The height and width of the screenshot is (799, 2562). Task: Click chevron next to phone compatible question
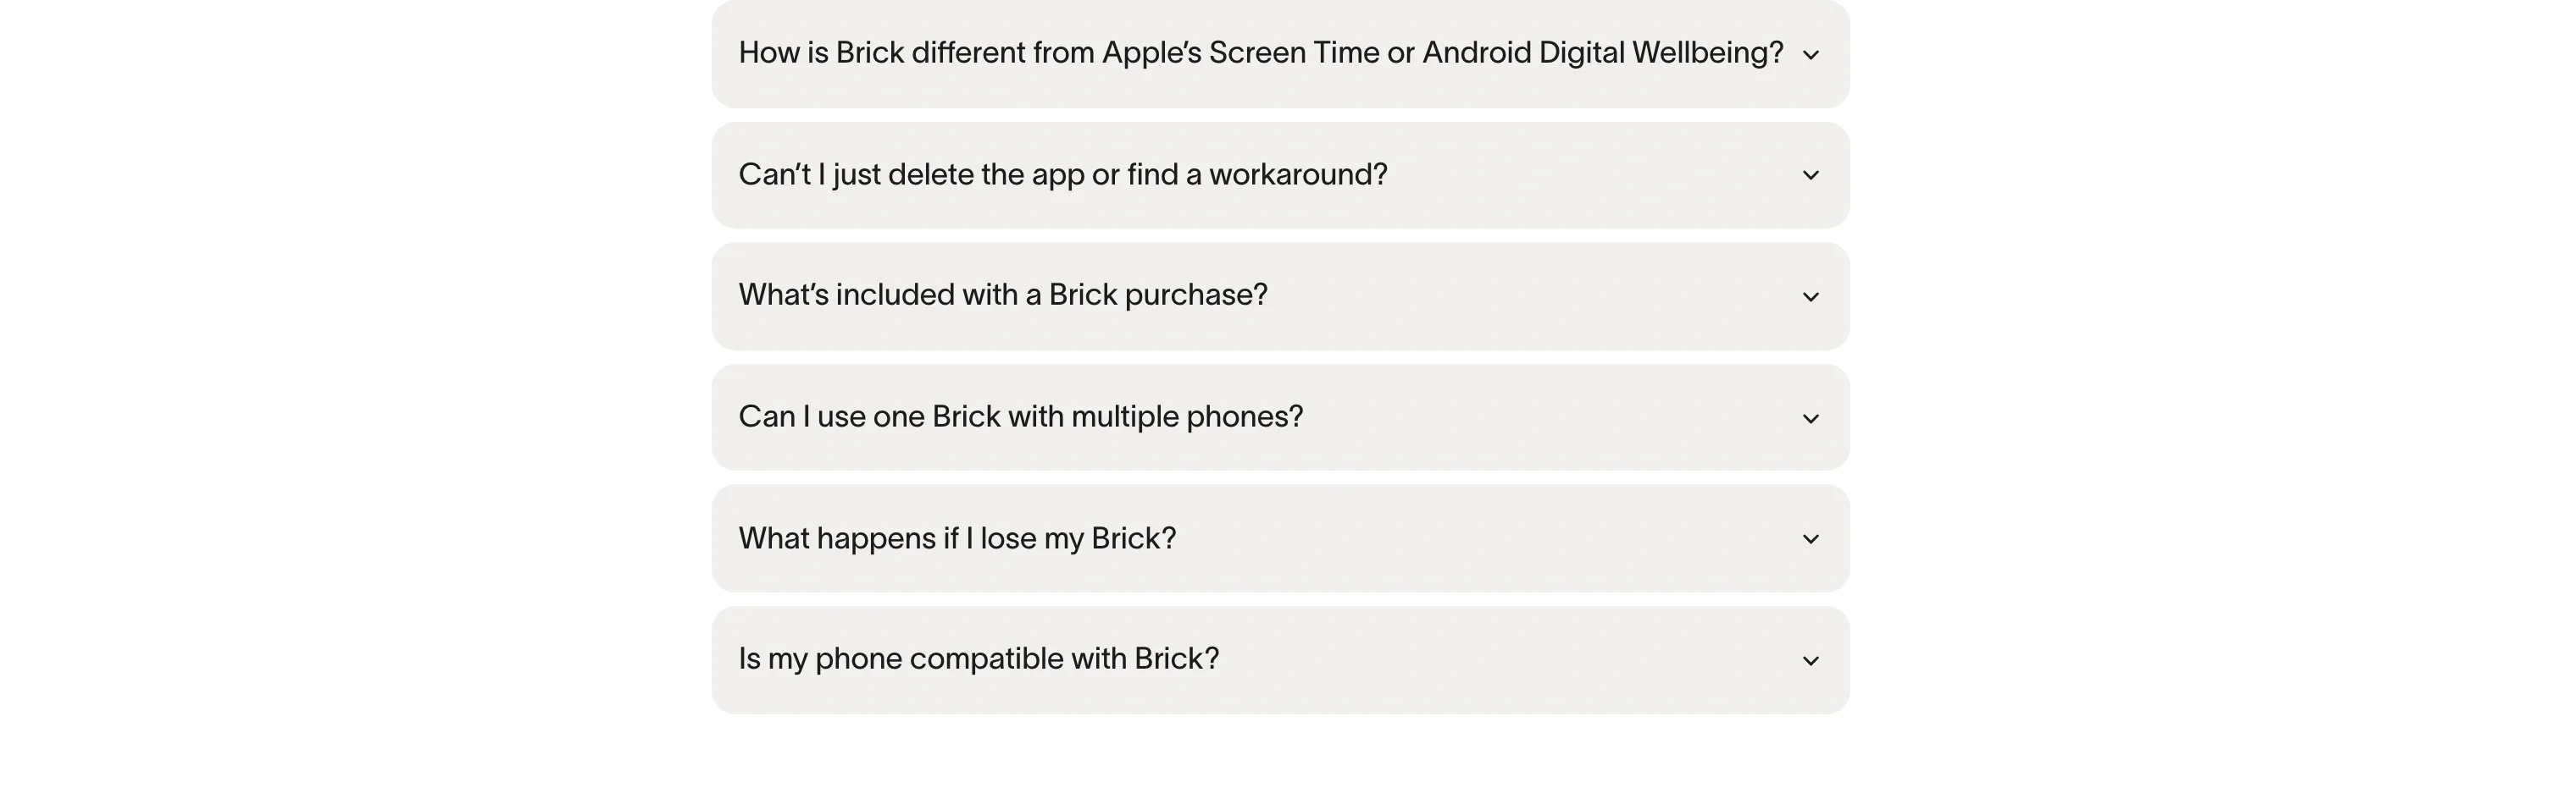click(x=1811, y=661)
